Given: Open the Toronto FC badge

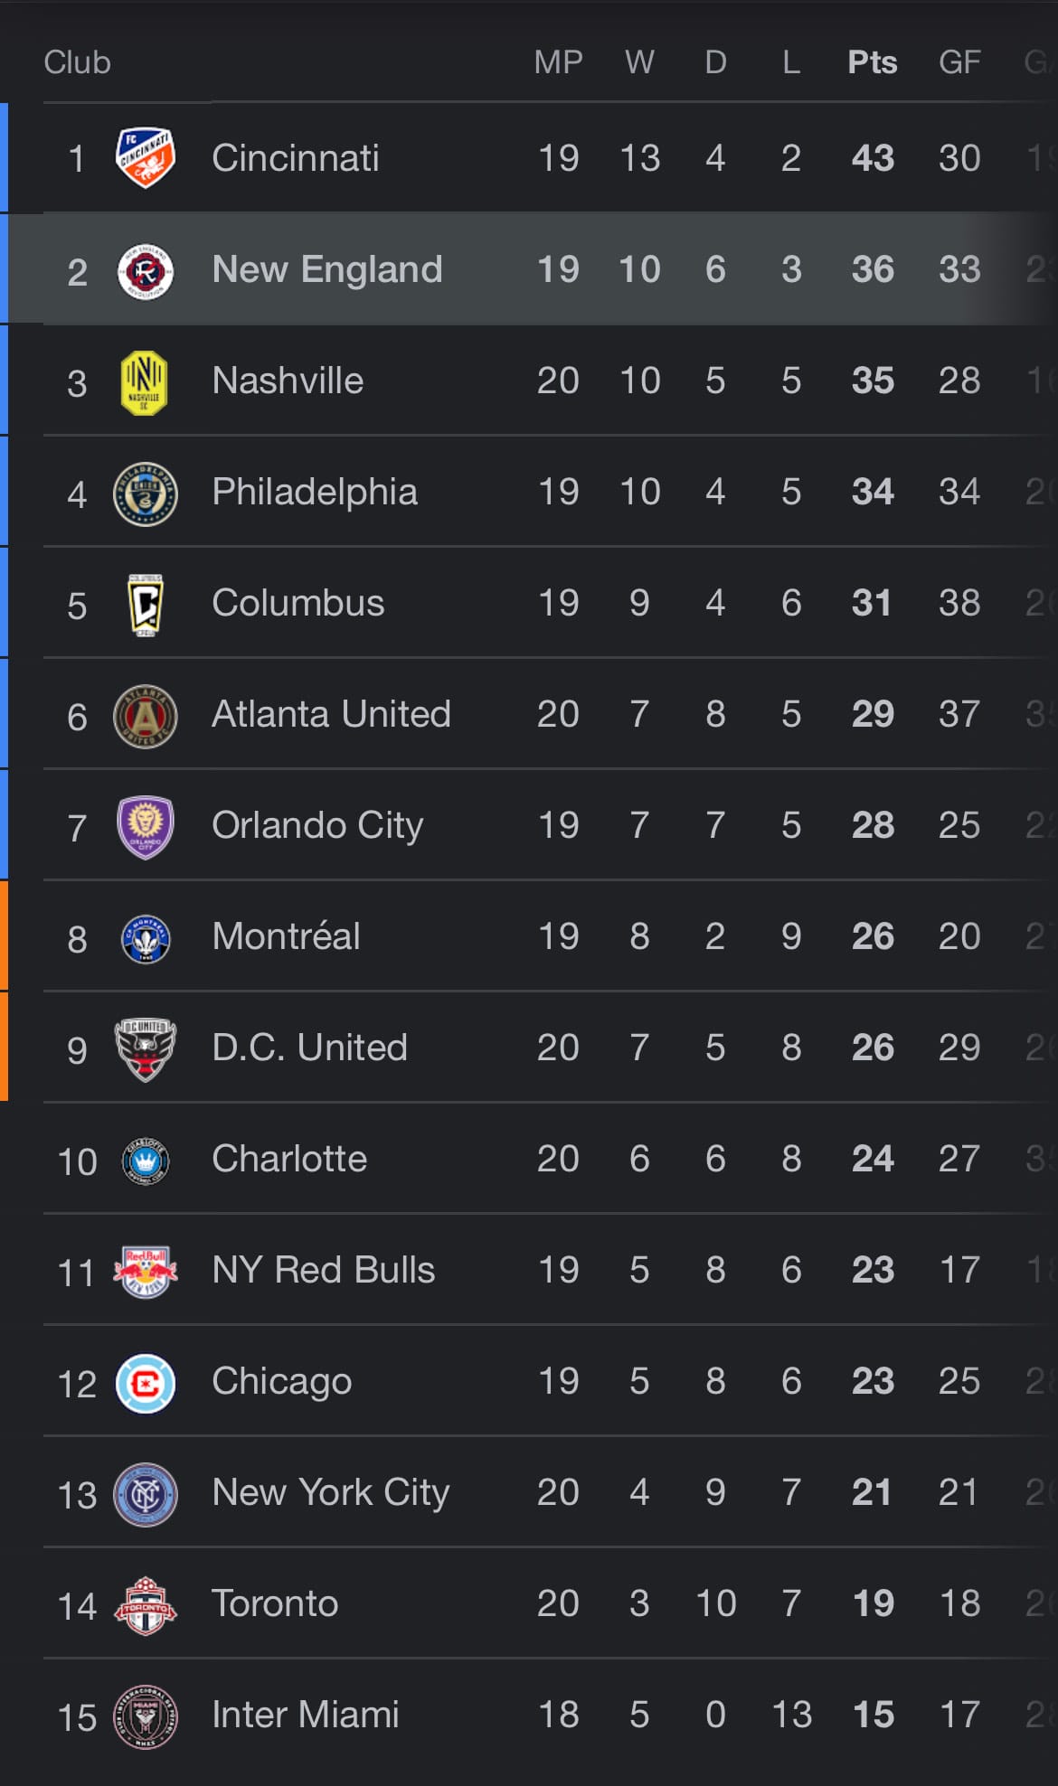Looking at the screenshot, I should 145,1605.
